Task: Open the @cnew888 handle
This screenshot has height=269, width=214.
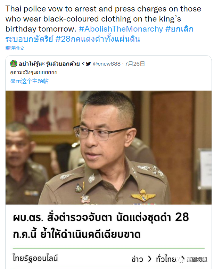Action: pyautogui.click(x=107, y=64)
